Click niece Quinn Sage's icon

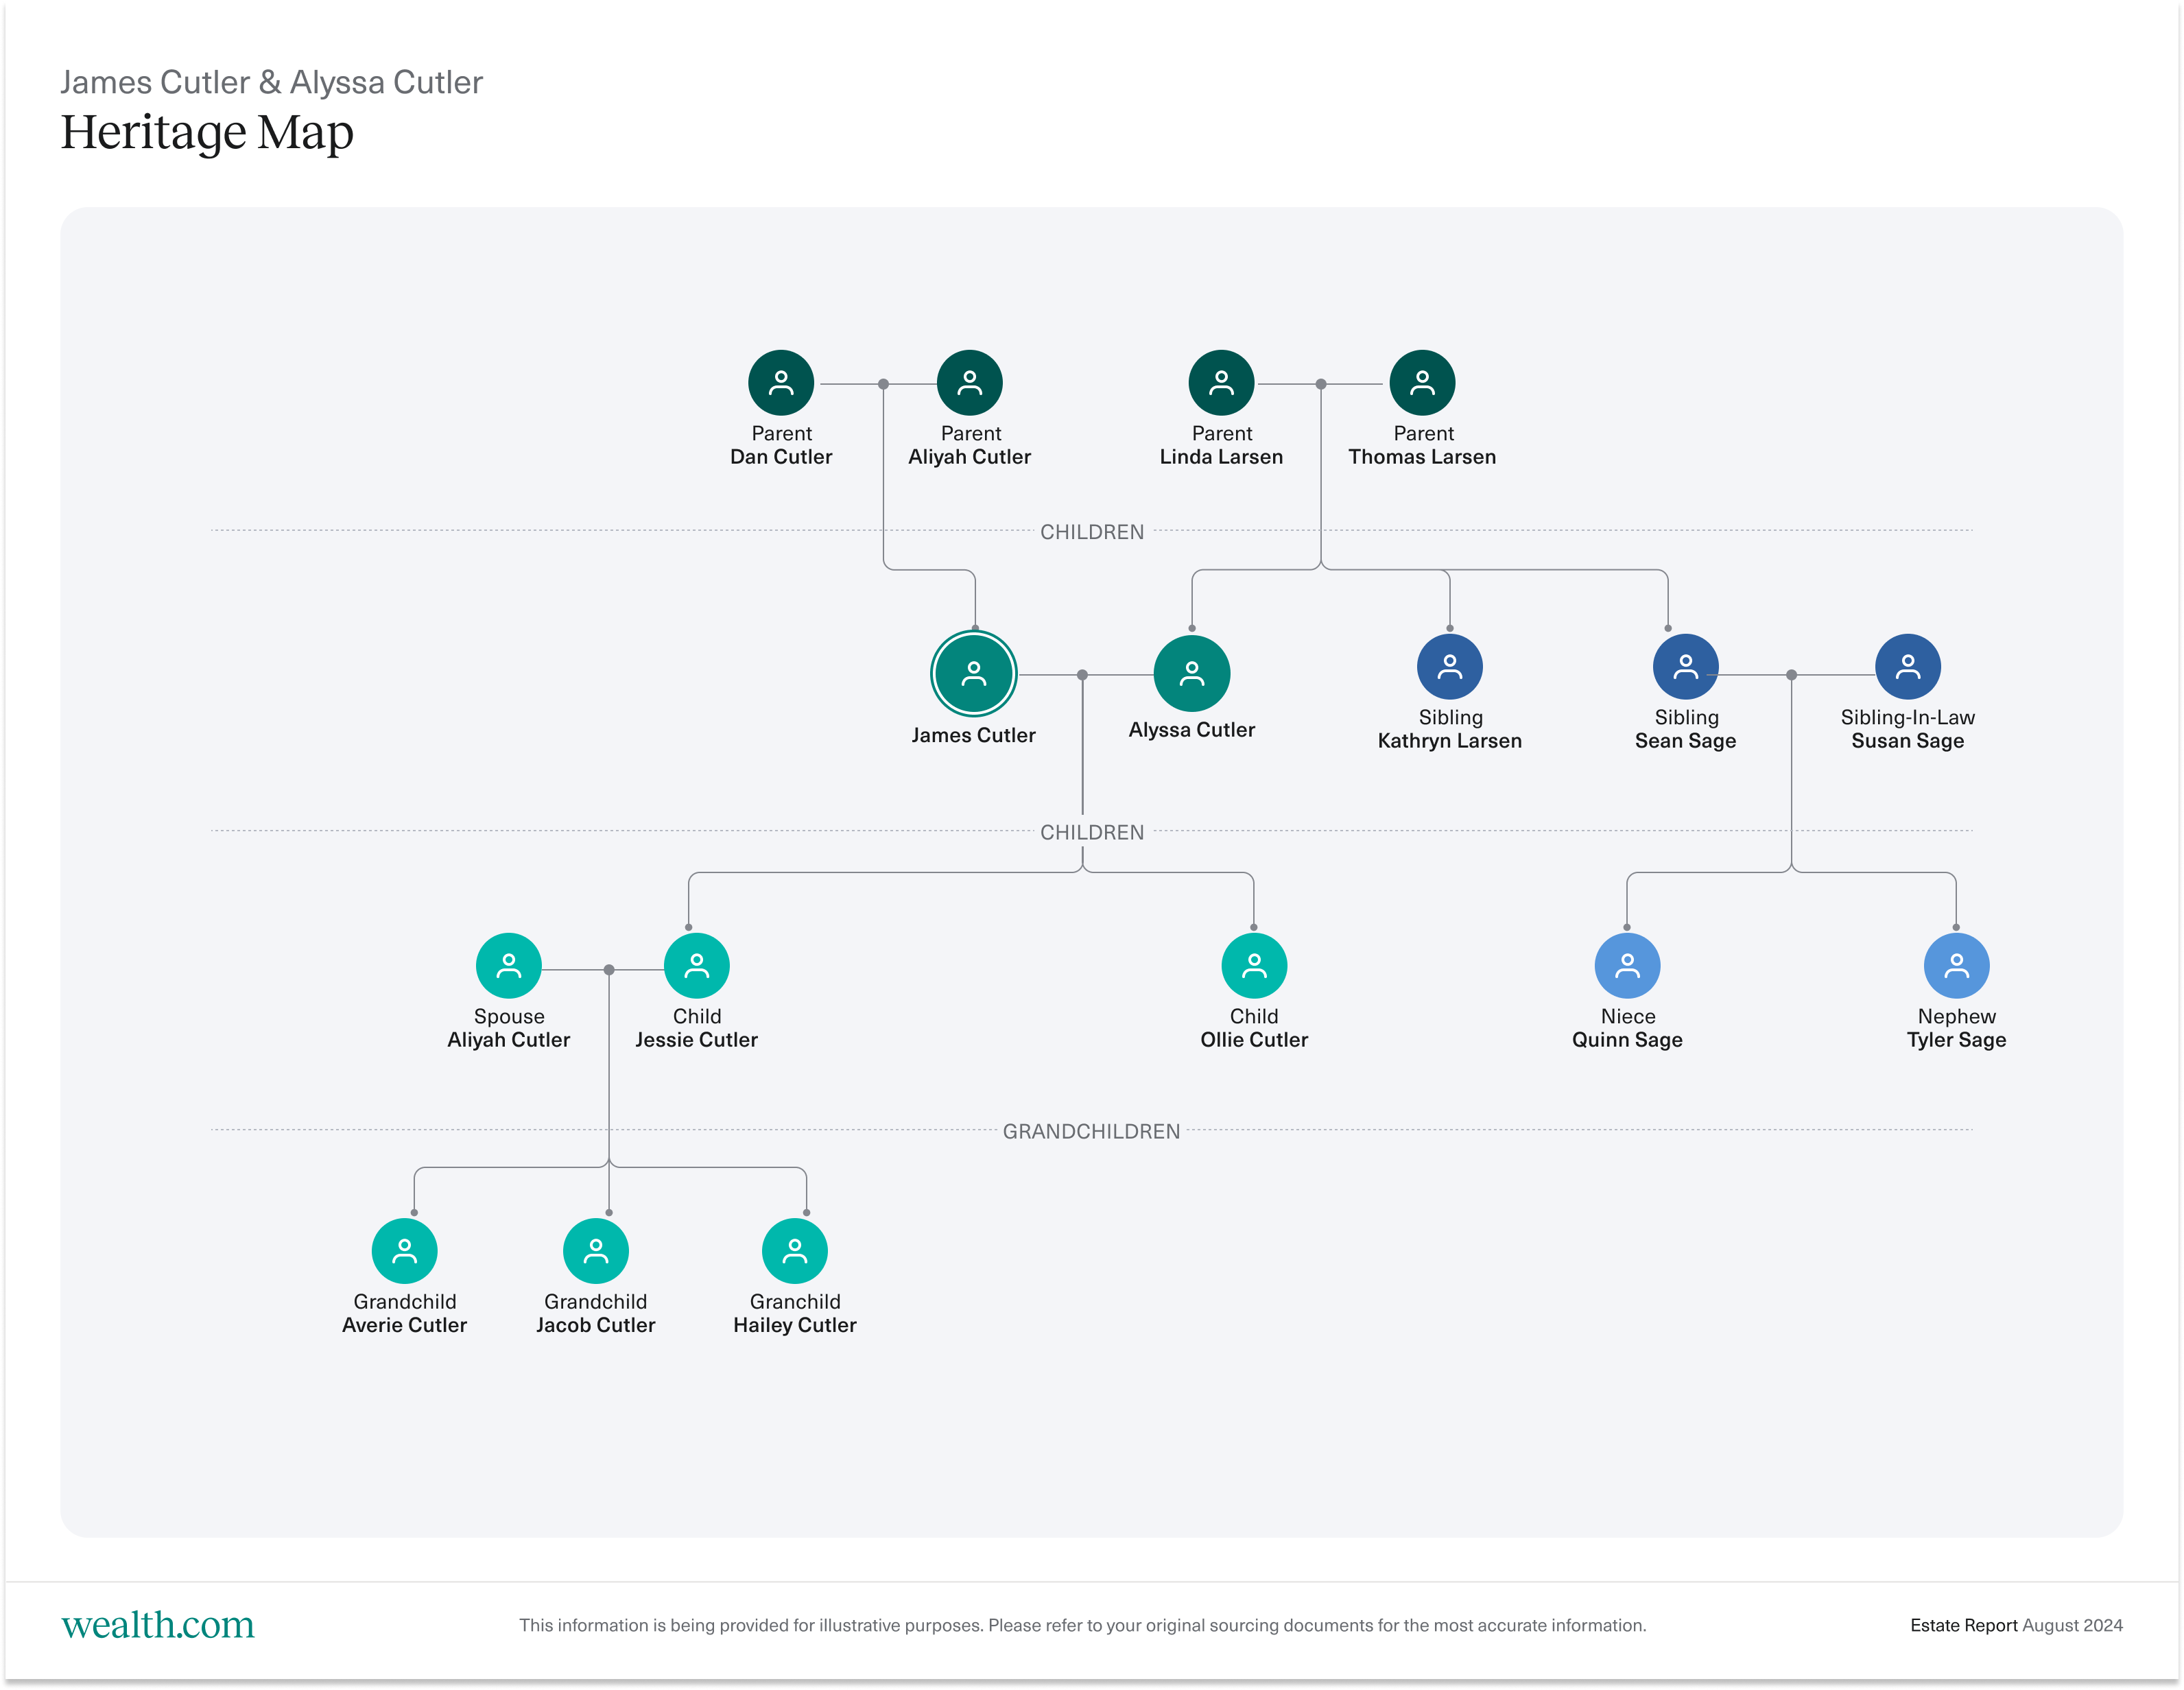(1627, 965)
